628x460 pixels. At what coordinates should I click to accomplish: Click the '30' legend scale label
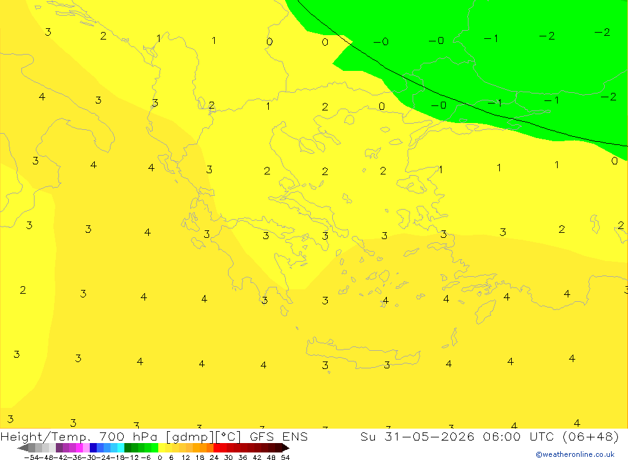(x=229, y=457)
